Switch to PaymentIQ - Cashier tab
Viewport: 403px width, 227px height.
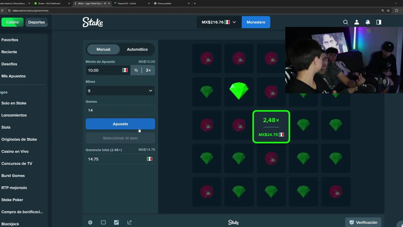[131, 3]
